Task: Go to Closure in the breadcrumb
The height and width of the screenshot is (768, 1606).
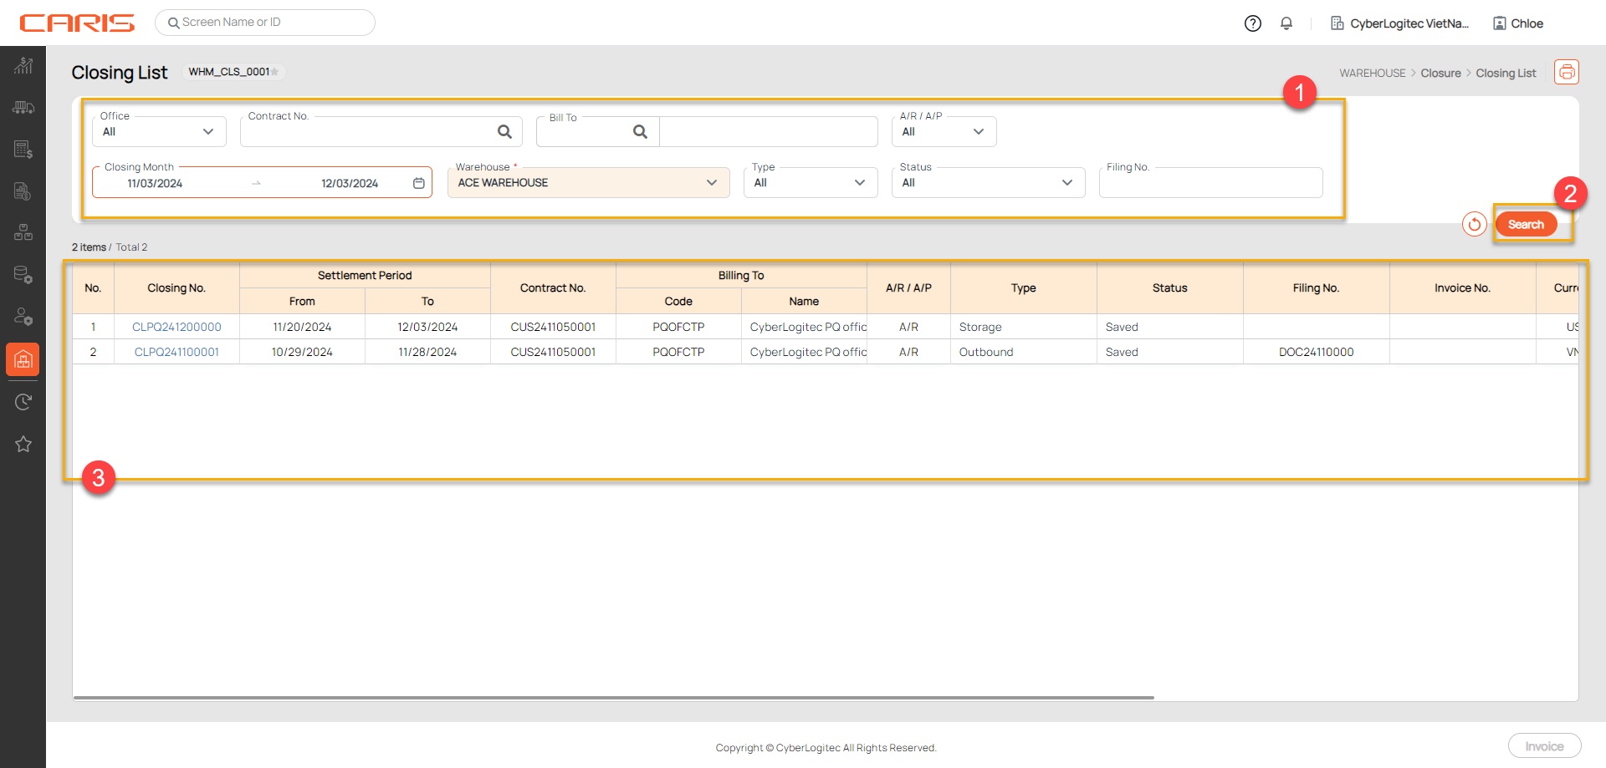Action: click(1440, 74)
